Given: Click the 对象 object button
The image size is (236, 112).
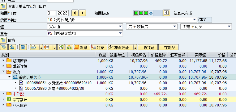Looking at the screenshot, I should point(99,47).
